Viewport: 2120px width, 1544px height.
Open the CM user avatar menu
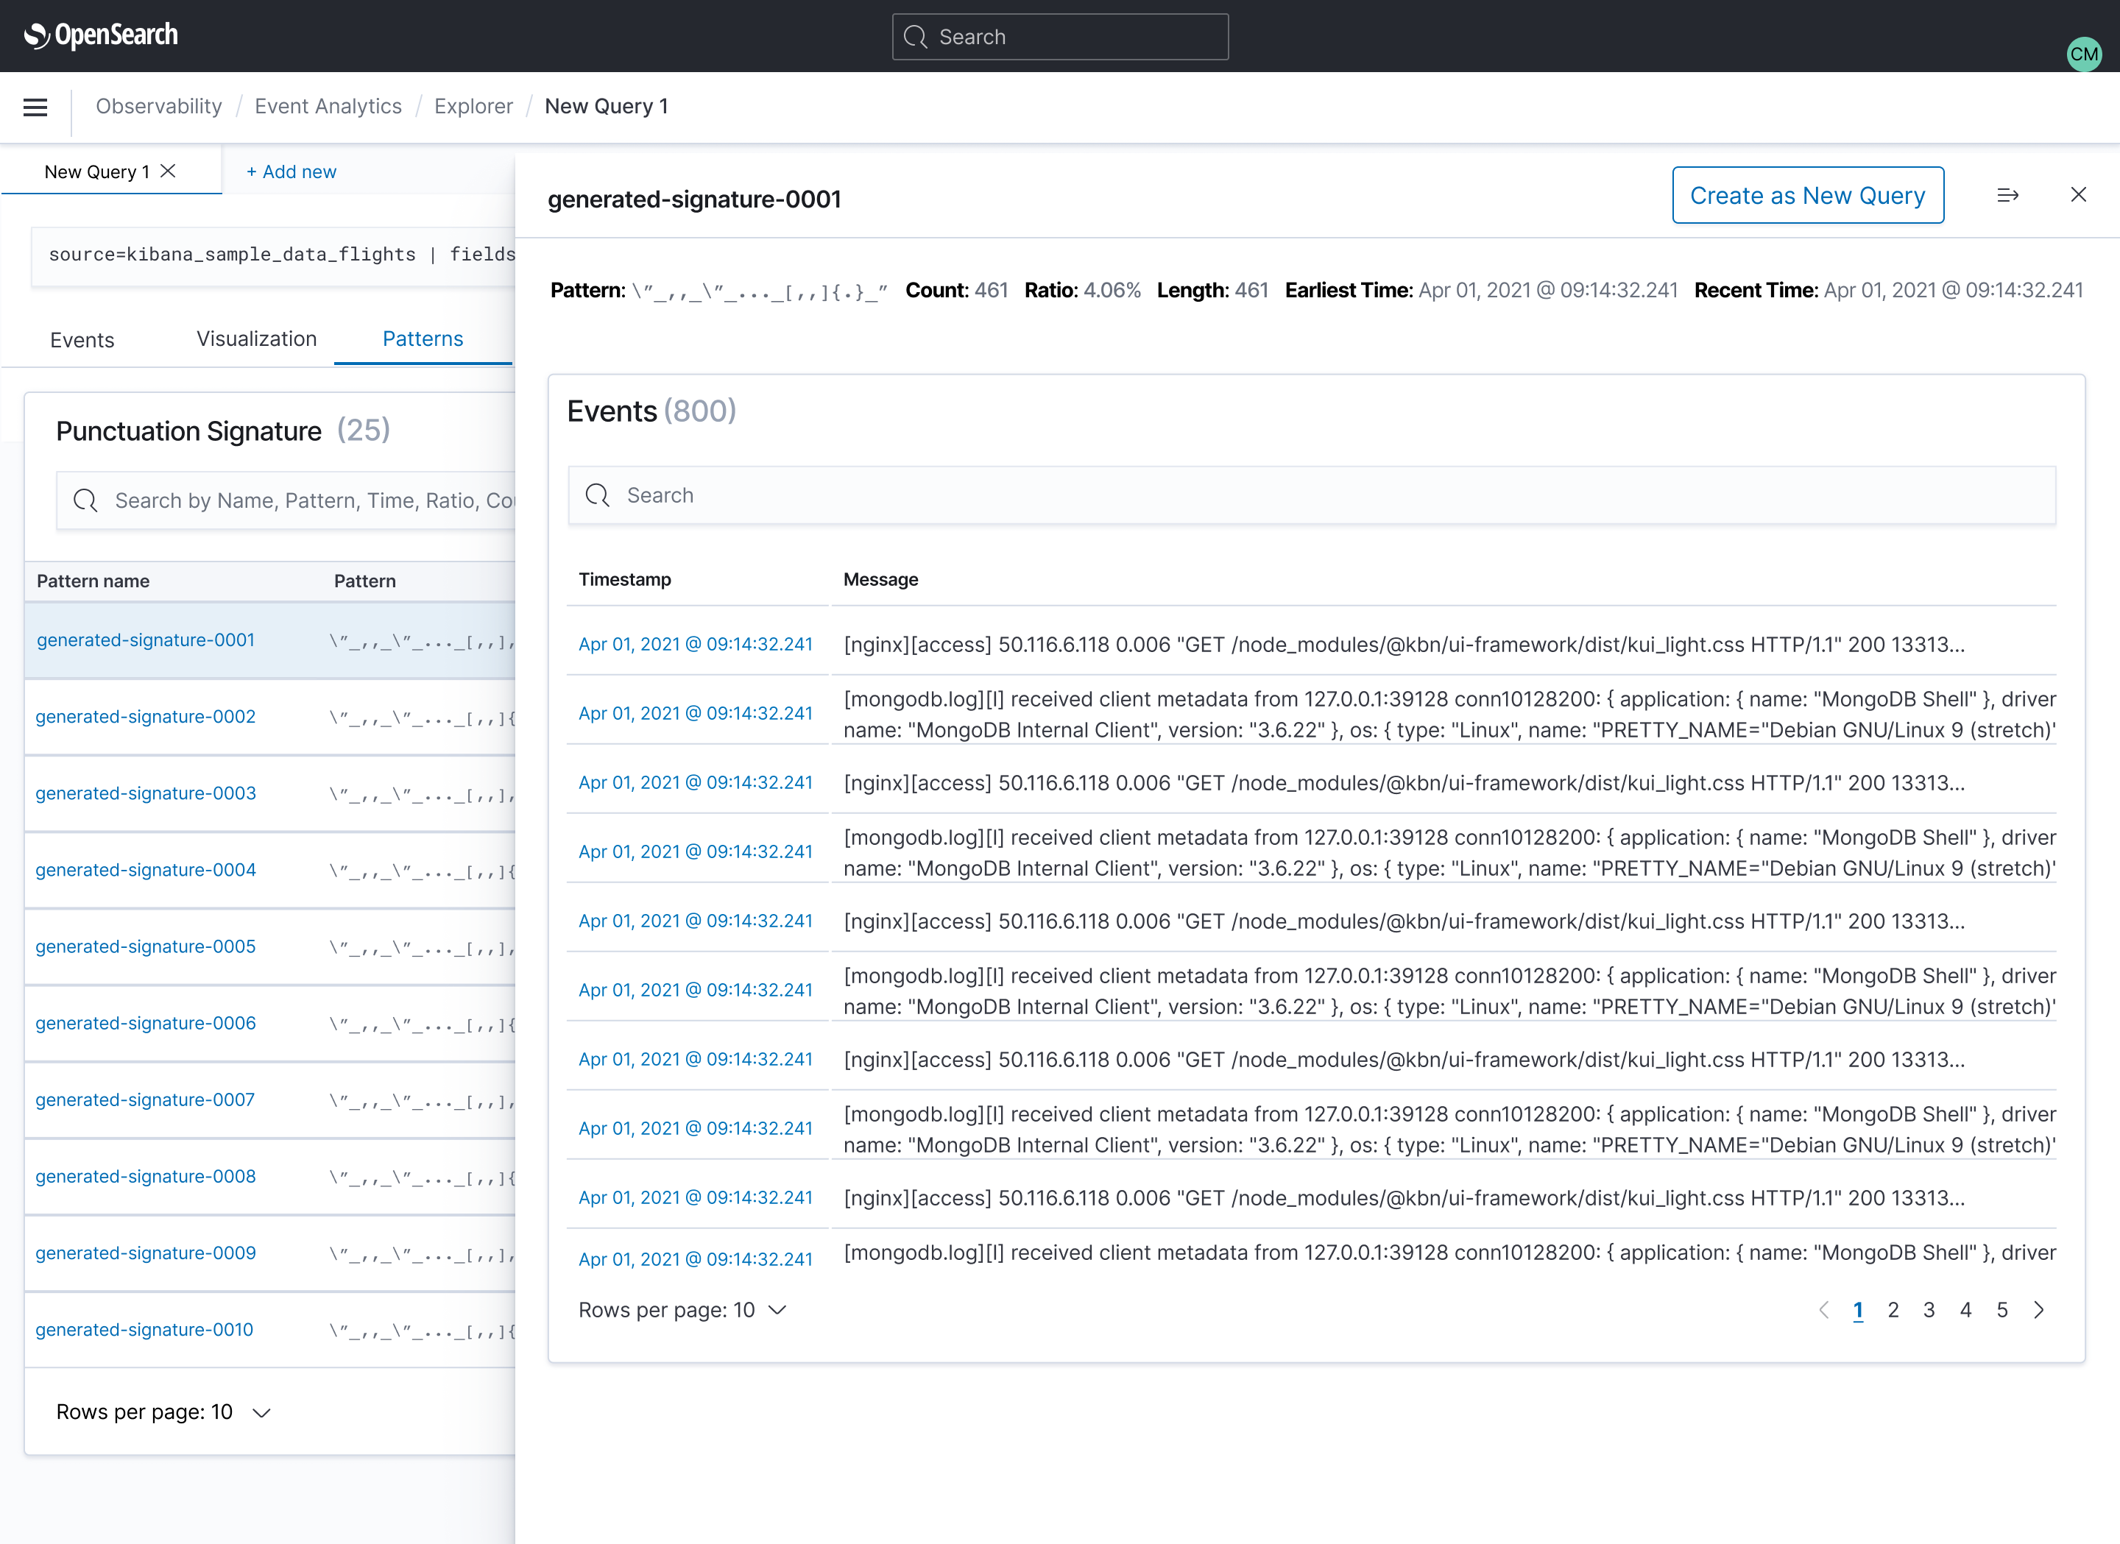click(2085, 54)
